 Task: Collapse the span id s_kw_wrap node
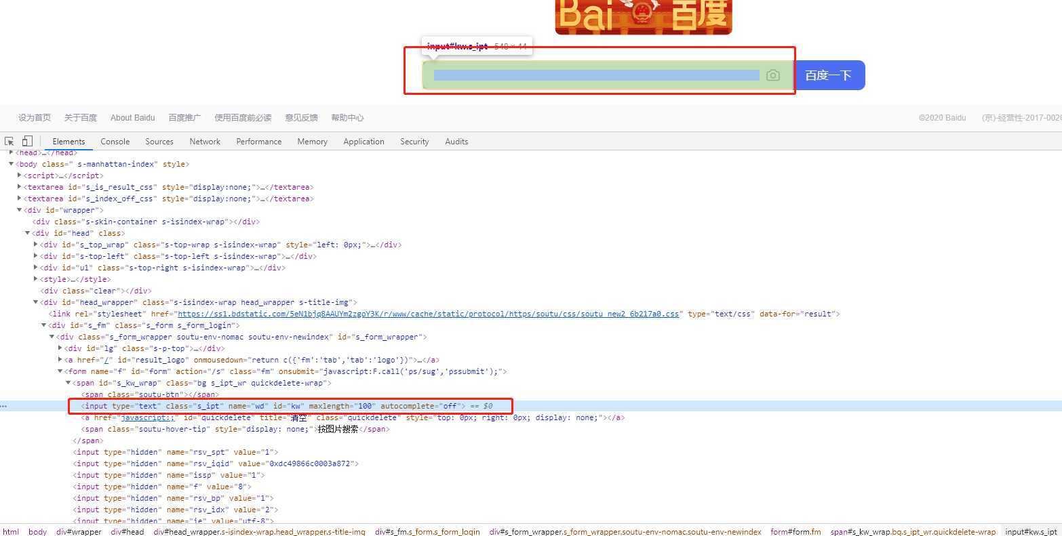(x=68, y=383)
